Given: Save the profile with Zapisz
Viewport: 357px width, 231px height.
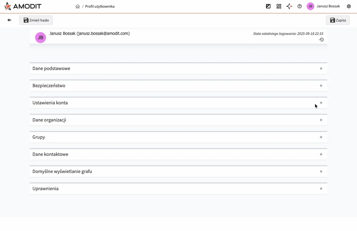Looking at the screenshot, I should click(x=338, y=20).
